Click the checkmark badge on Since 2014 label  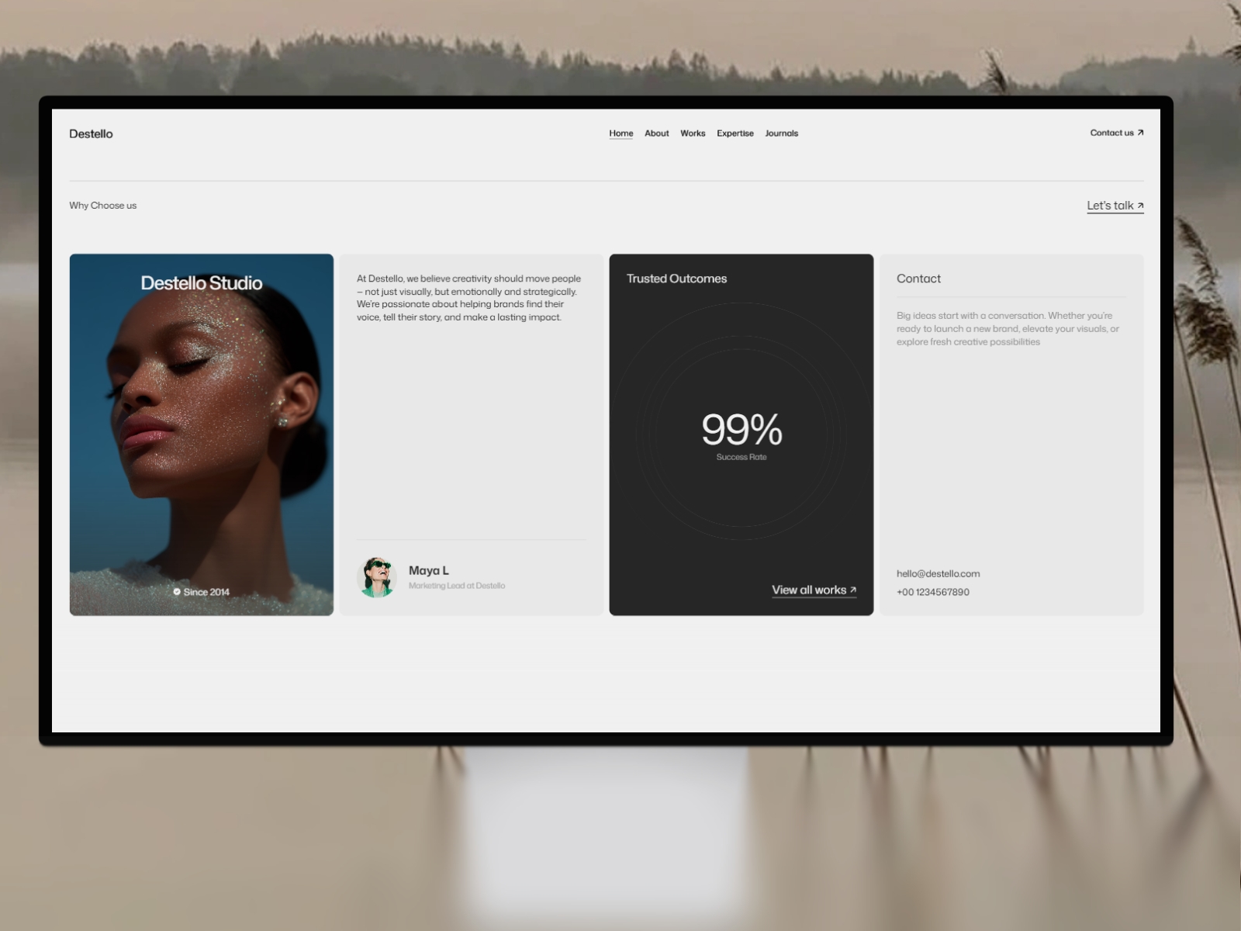tap(178, 591)
